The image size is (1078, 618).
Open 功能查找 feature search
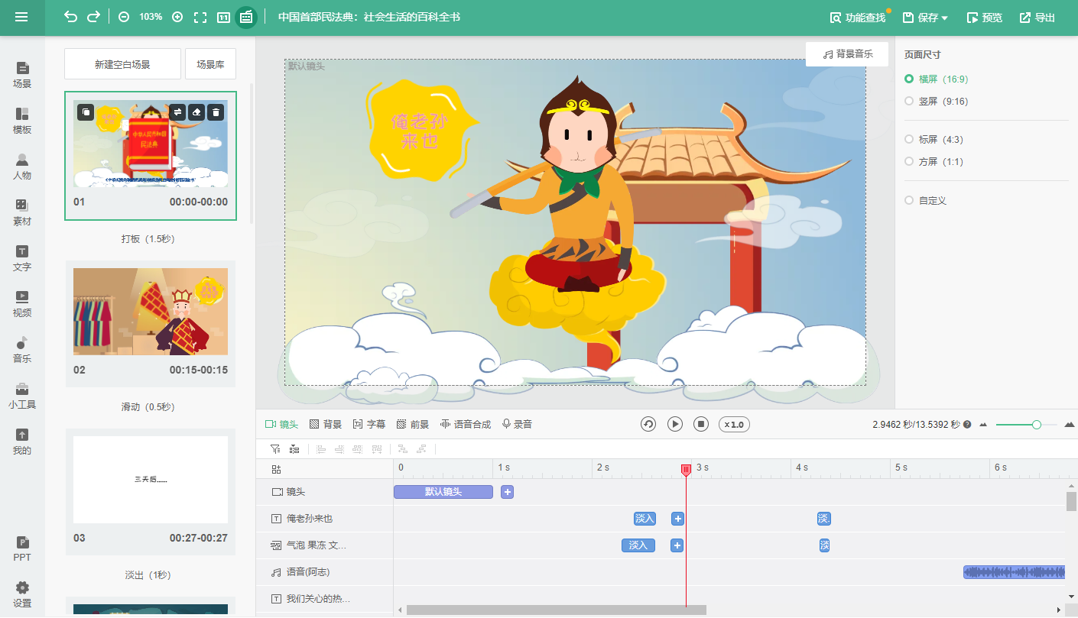[858, 18]
